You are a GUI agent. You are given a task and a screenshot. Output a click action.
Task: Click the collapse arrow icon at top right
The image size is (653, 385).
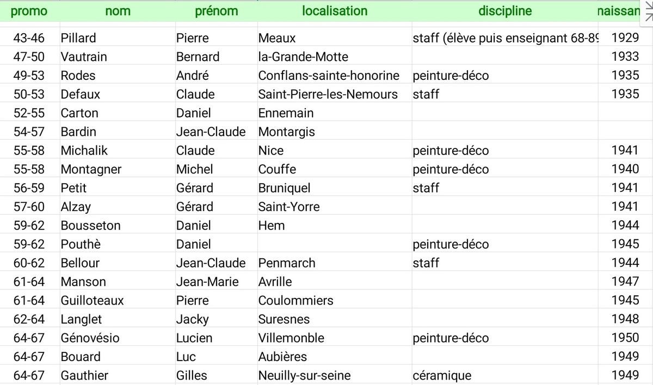648,11
